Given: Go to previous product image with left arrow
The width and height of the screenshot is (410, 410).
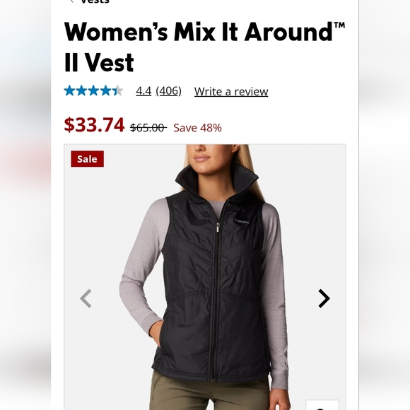Looking at the screenshot, I should (x=86, y=298).
